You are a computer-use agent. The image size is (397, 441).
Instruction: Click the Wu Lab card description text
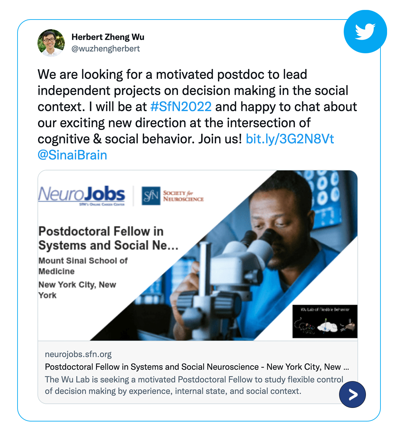(194, 385)
